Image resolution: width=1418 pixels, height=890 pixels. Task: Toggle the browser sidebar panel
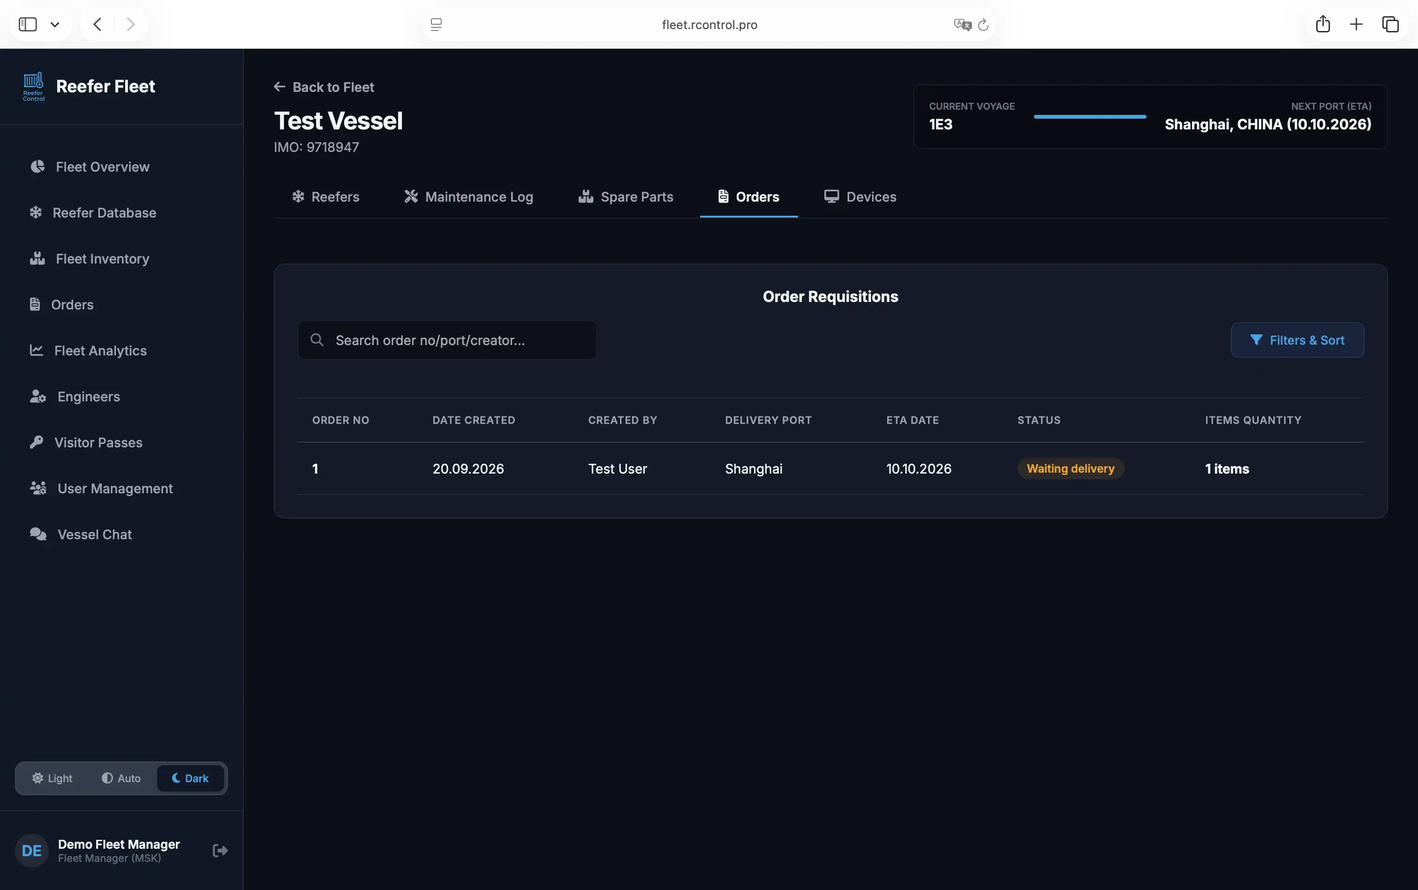click(28, 24)
